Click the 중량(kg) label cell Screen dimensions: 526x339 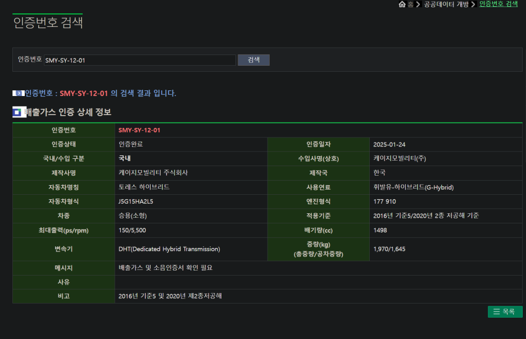tap(318, 249)
